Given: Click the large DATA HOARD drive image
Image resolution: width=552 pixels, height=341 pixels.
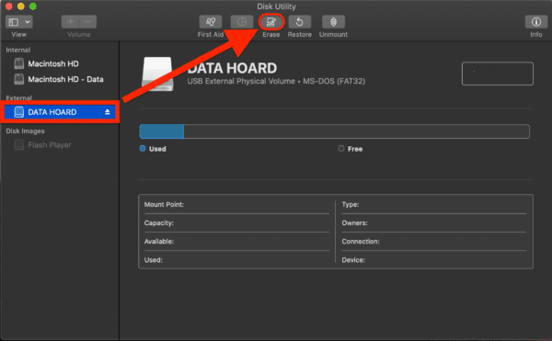Looking at the screenshot, I should click(x=157, y=74).
